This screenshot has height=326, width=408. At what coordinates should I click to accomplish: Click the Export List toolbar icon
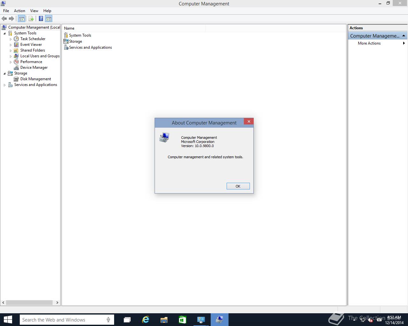(31, 18)
